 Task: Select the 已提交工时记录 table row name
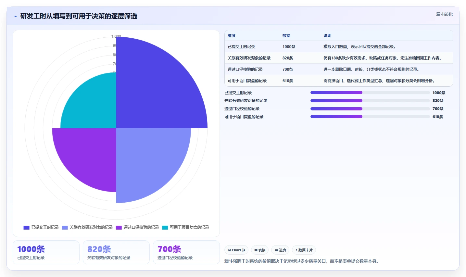(241, 47)
